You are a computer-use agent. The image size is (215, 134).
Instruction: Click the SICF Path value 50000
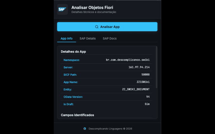pos(145,75)
